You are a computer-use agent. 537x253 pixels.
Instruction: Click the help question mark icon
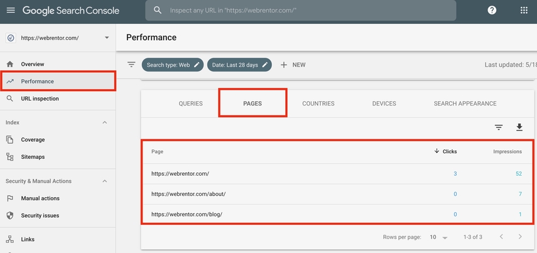pos(492,11)
